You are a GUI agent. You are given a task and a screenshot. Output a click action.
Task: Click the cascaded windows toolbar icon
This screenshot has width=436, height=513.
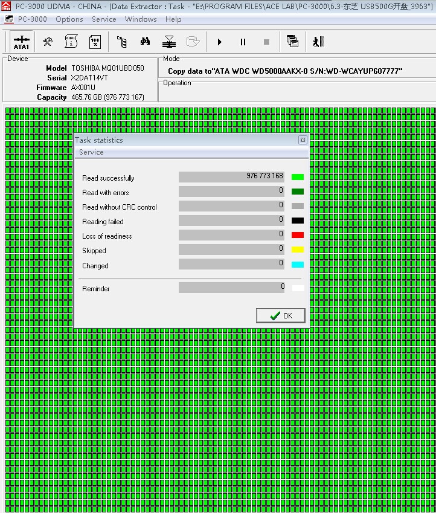(292, 42)
